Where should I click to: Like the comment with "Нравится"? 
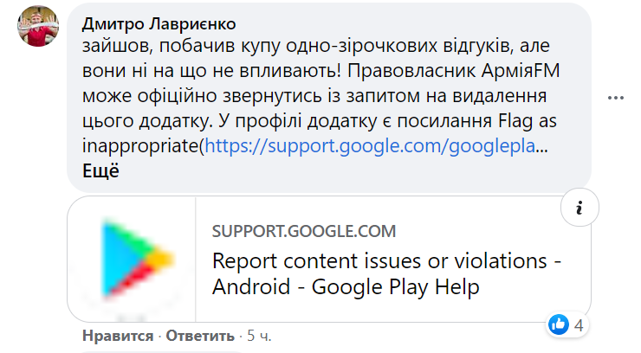pyautogui.click(x=118, y=336)
